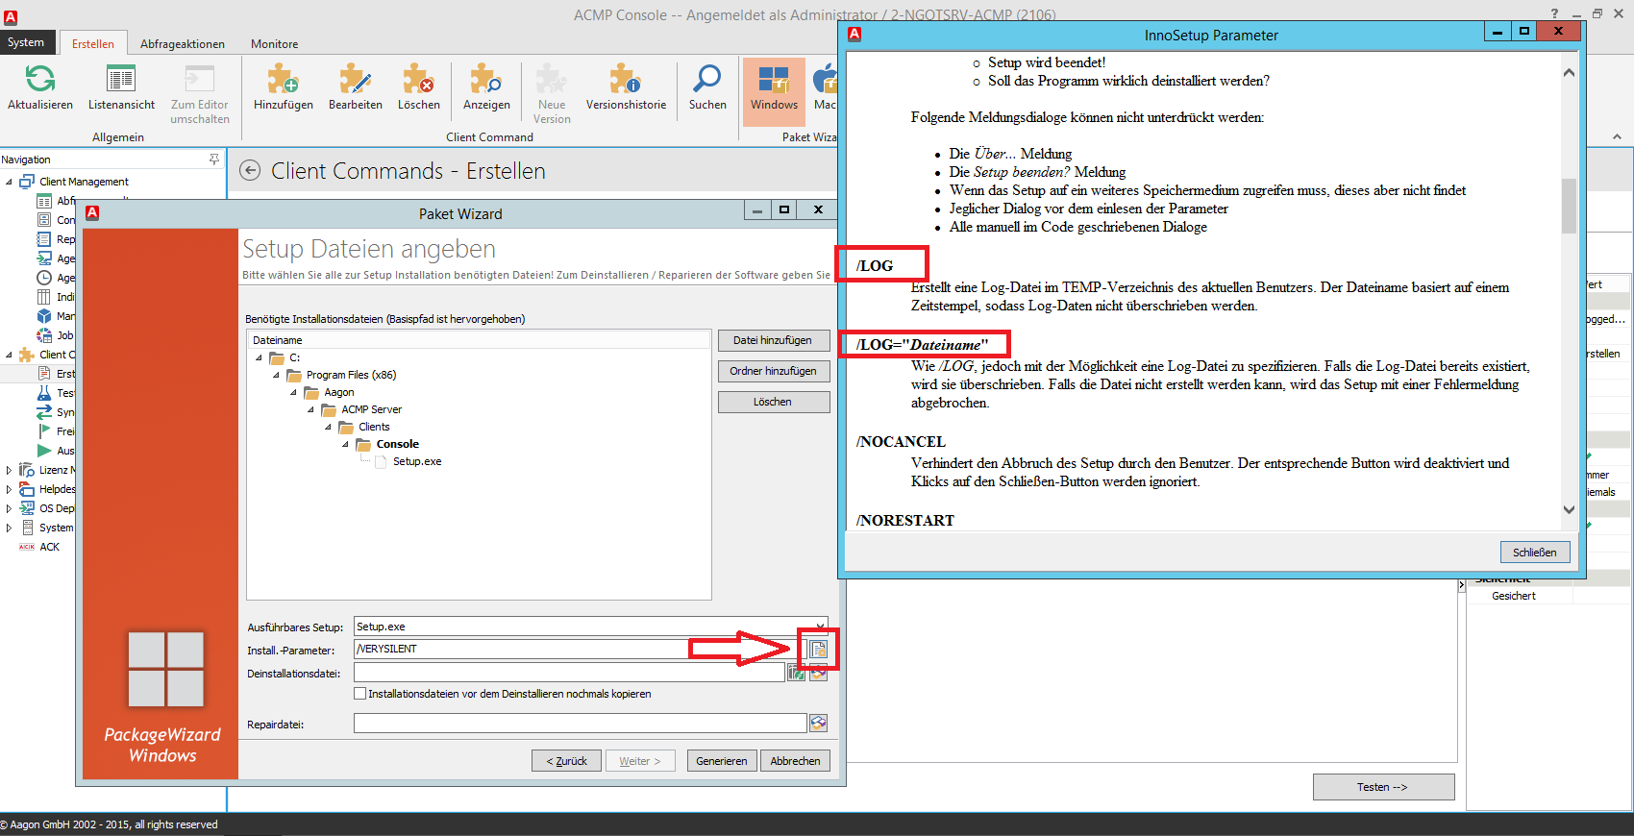The width and height of the screenshot is (1634, 836).
Task: Click the Navigation panel pin icon
Action: [214, 160]
